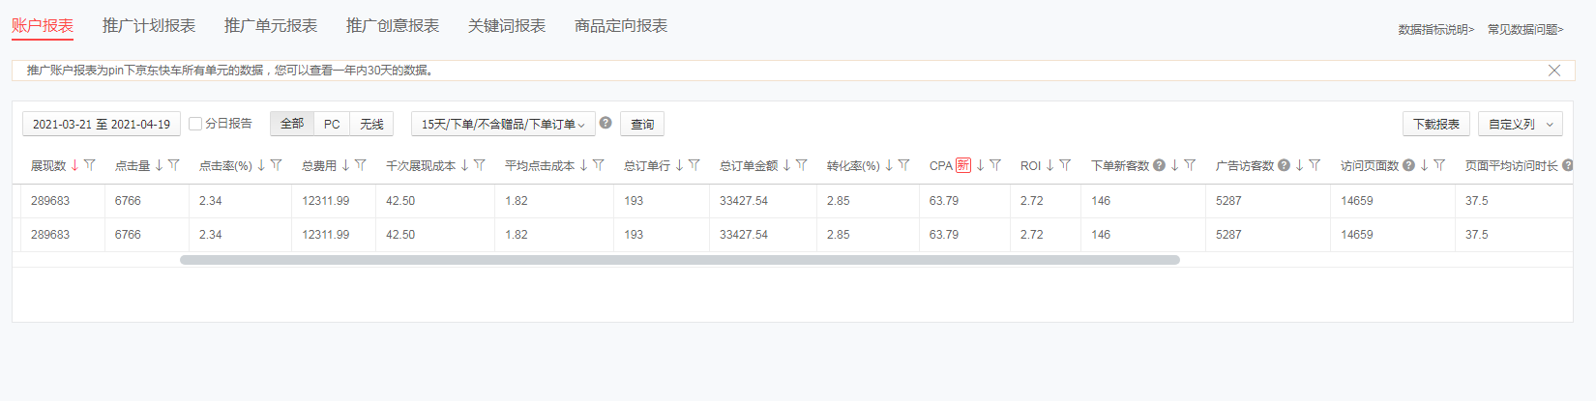Sort by 总订单行 using its arrow
This screenshot has width=1596, height=401.
pyautogui.click(x=679, y=165)
